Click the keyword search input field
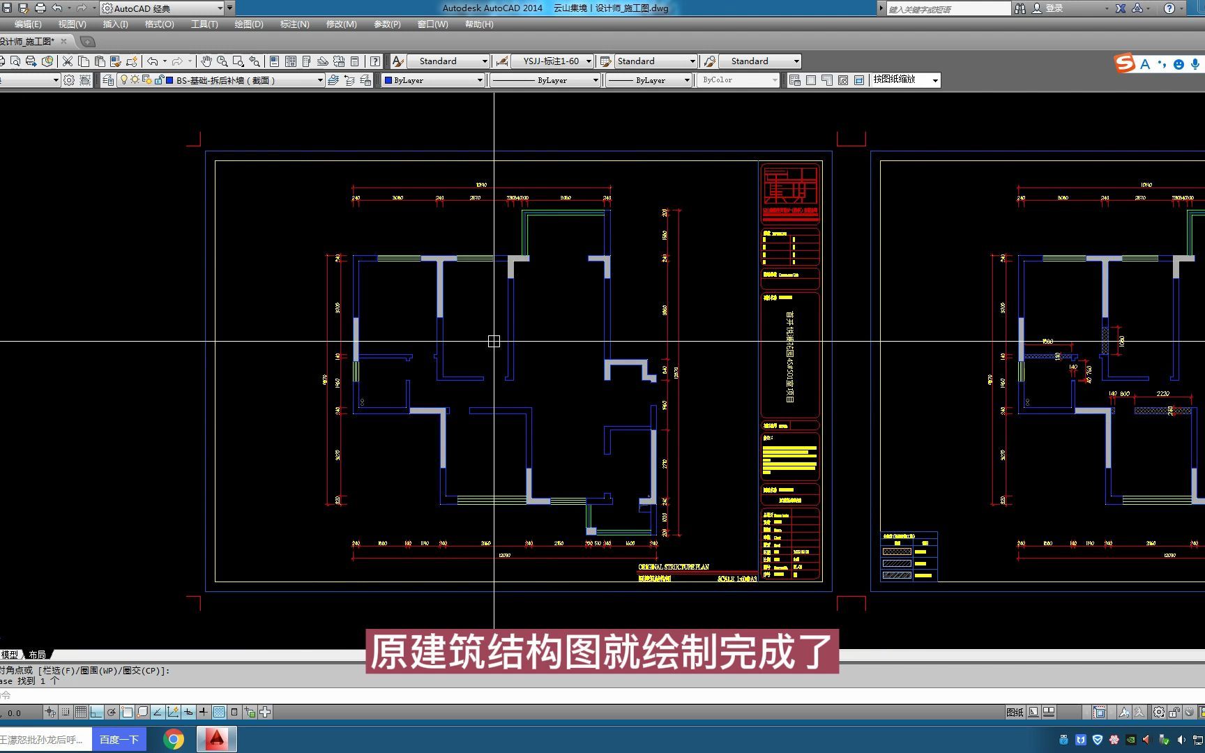The height and width of the screenshot is (753, 1205). pos(948,8)
